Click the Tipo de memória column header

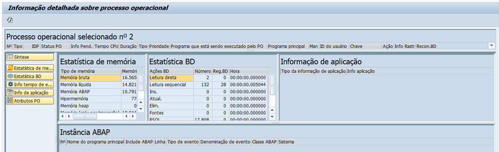point(91,71)
